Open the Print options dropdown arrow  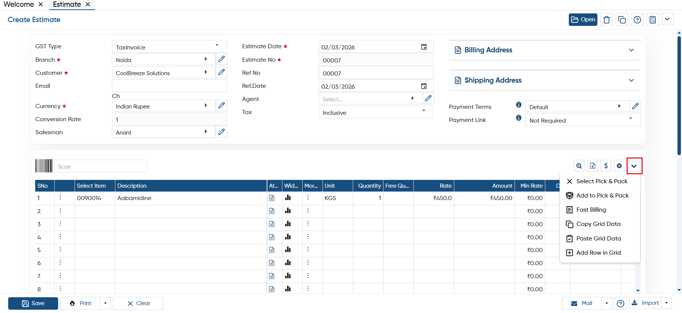click(x=105, y=303)
